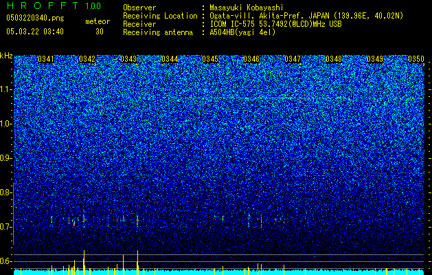The height and width of the screenshot is (275, 432).
Task: Click the 'Receiver' field label
Action: (139, 24)
